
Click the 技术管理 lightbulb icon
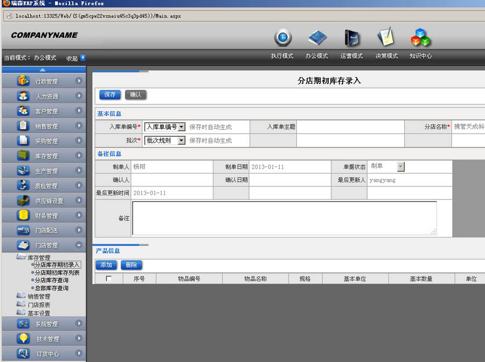[x=23, y=338]
